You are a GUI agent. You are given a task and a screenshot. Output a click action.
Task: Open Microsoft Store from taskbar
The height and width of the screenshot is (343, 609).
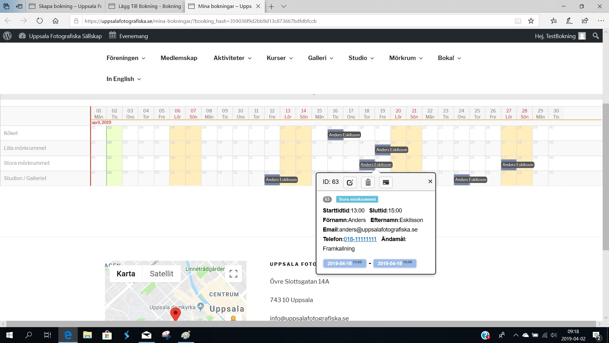tap(107, 335)
